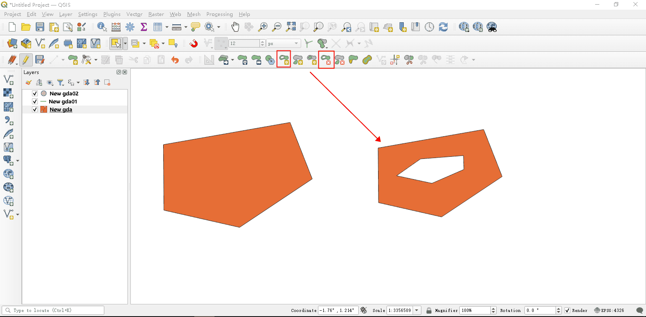Expand the Deselect Features dropdown arrow
Image resolution: width=646 pixels, height=317 pixels.
coord(163,43)
